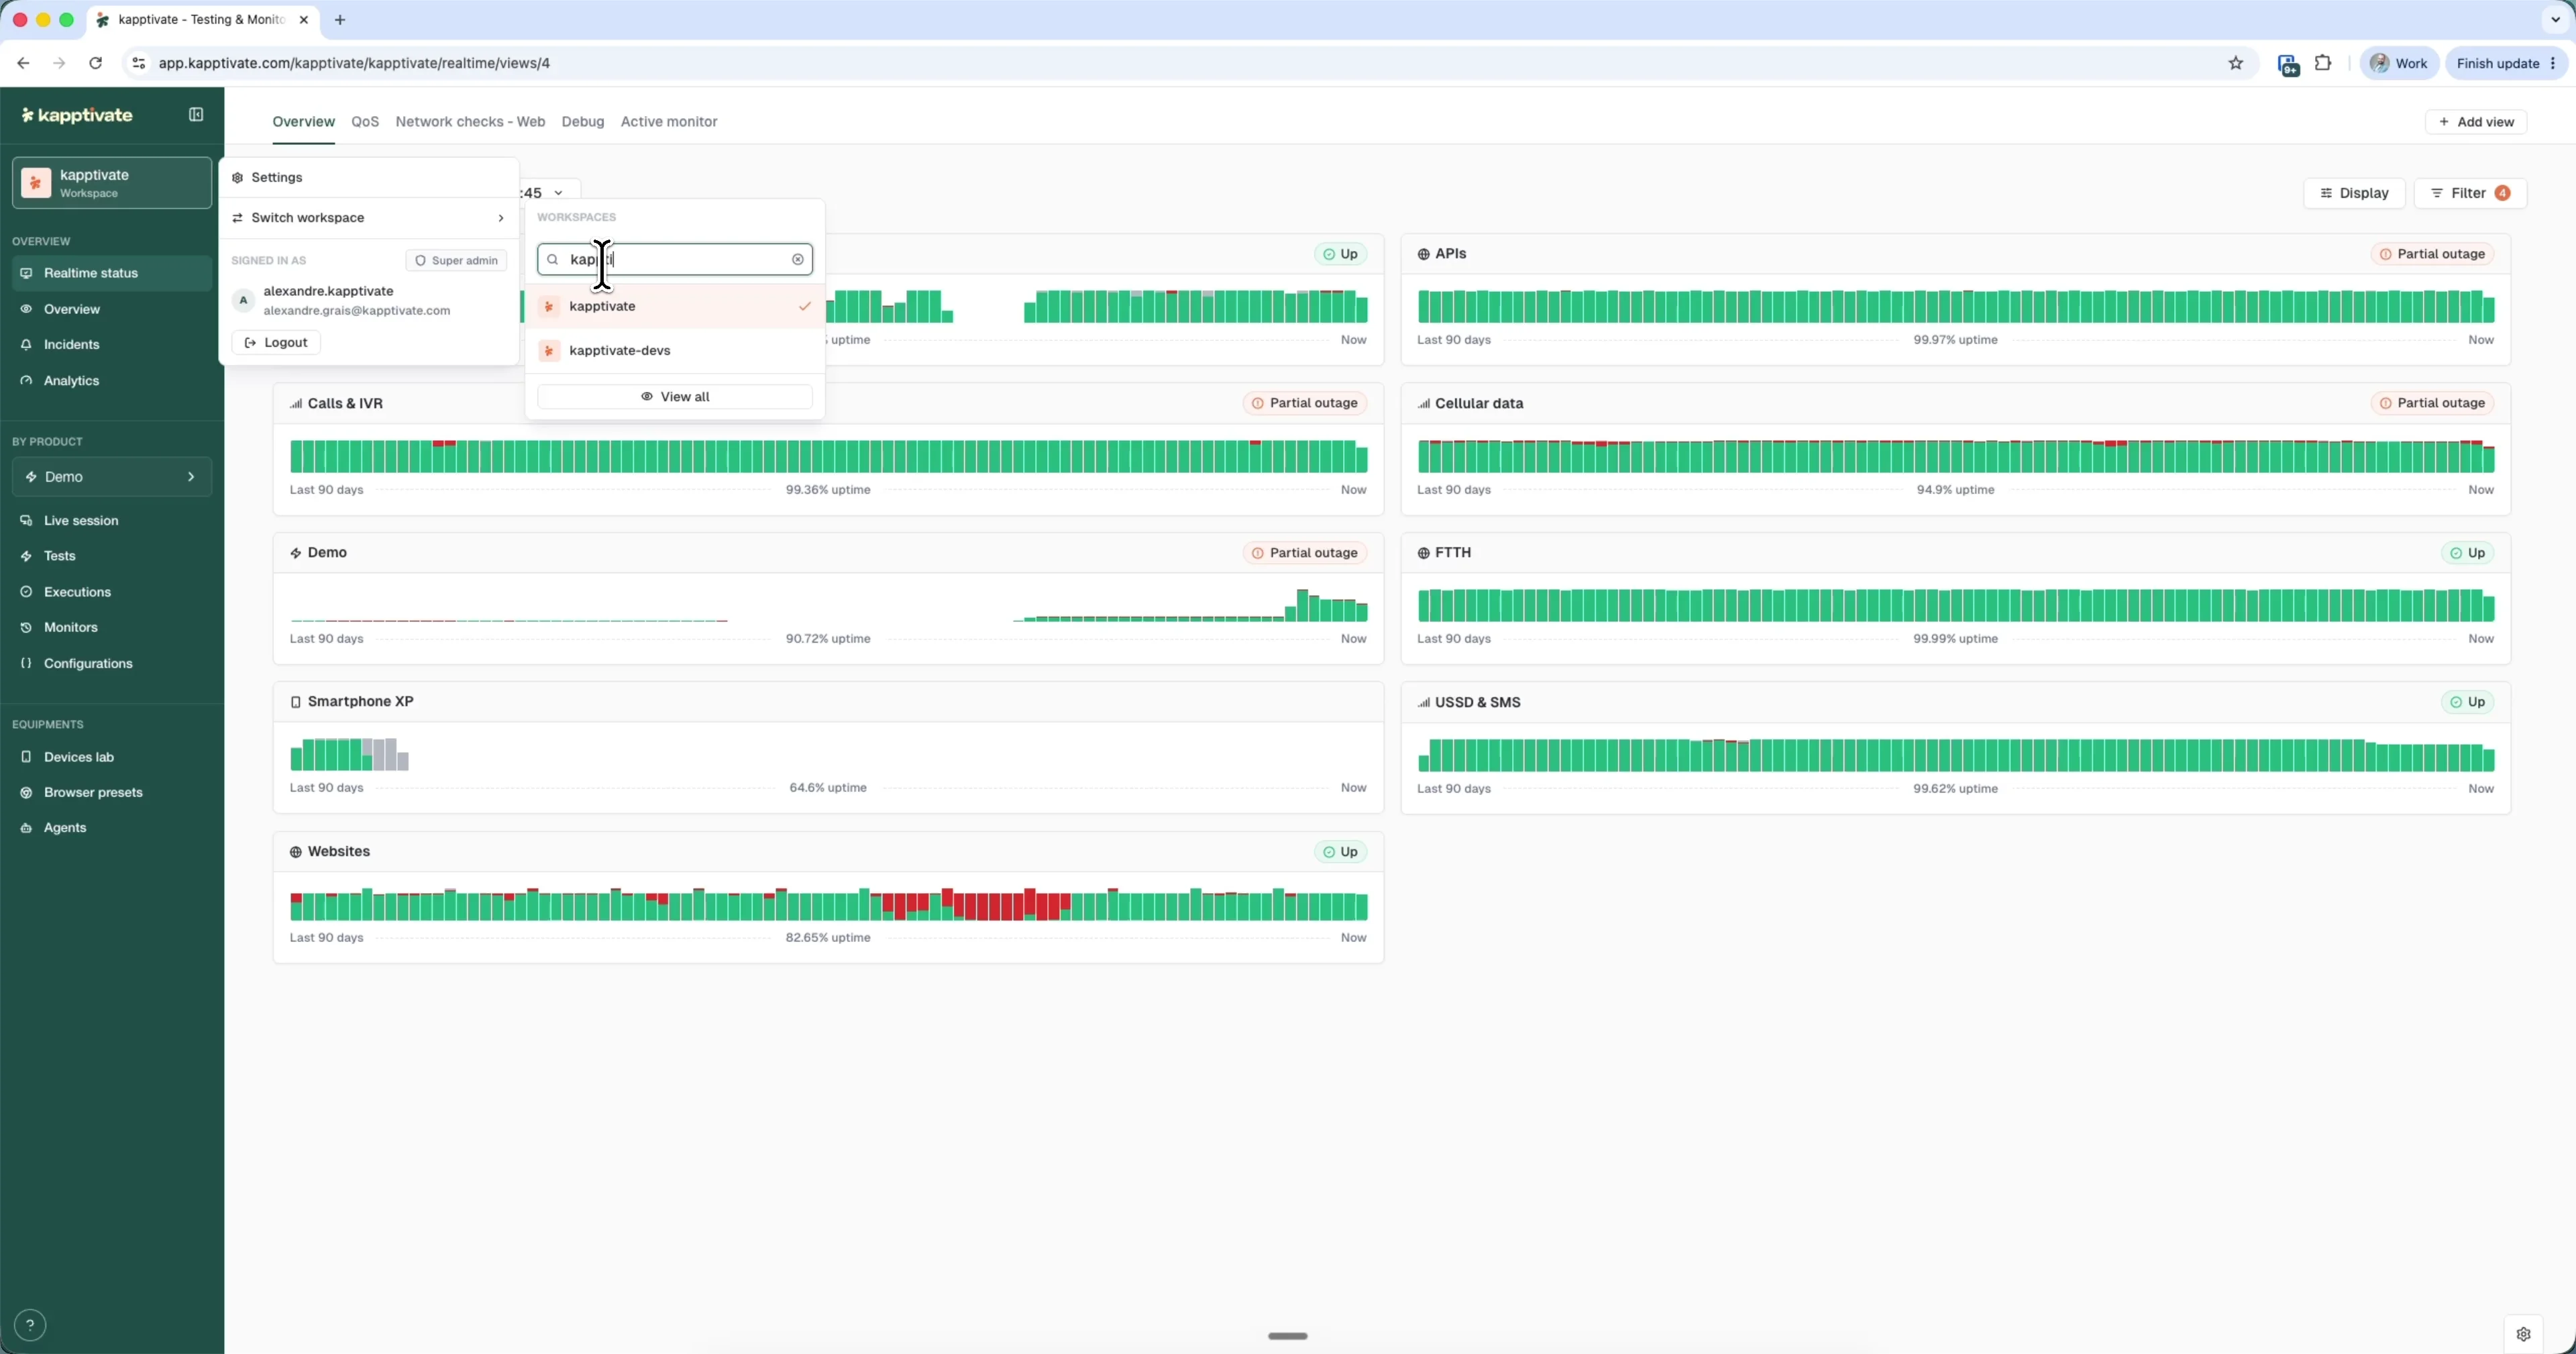Click the kapptivate logo in sidebar
This screenshot has height=1354, width=2576.
(77, 115)
